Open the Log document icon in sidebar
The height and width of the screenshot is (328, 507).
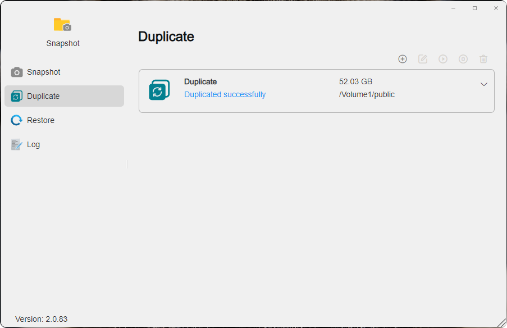click(x=16, y=144)
